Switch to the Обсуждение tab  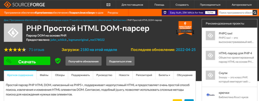pos(184,75)
